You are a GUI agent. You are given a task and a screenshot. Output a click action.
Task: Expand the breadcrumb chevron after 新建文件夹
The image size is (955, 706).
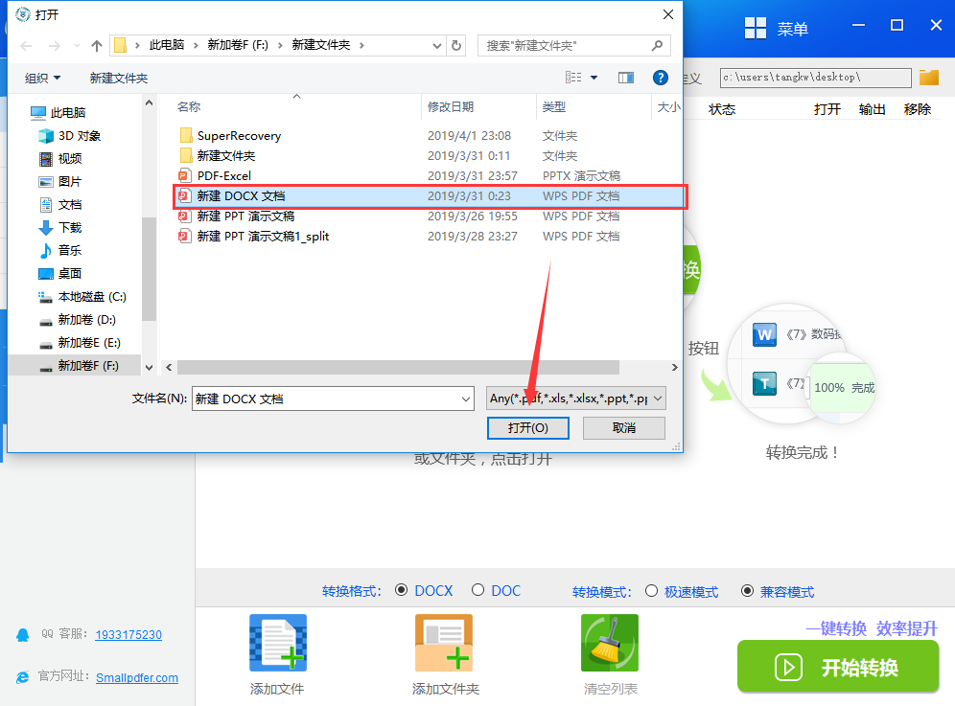click(361, 45)
